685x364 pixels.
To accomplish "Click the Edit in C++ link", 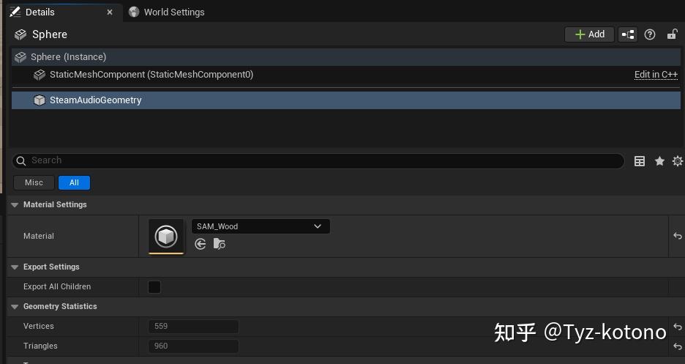I will [656, 75].
